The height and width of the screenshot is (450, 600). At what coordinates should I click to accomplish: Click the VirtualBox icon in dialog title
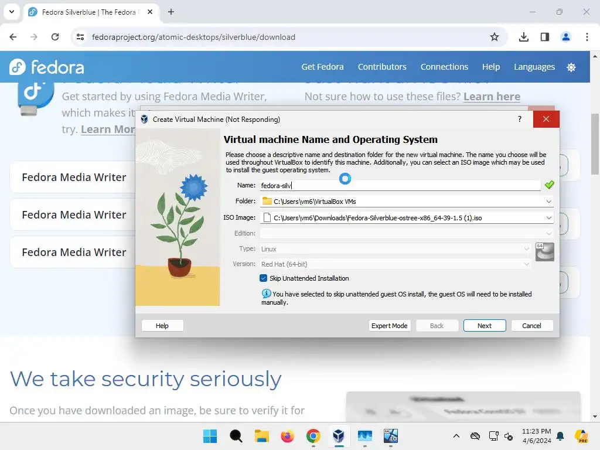pyautogui.click(x=144, y=120)
